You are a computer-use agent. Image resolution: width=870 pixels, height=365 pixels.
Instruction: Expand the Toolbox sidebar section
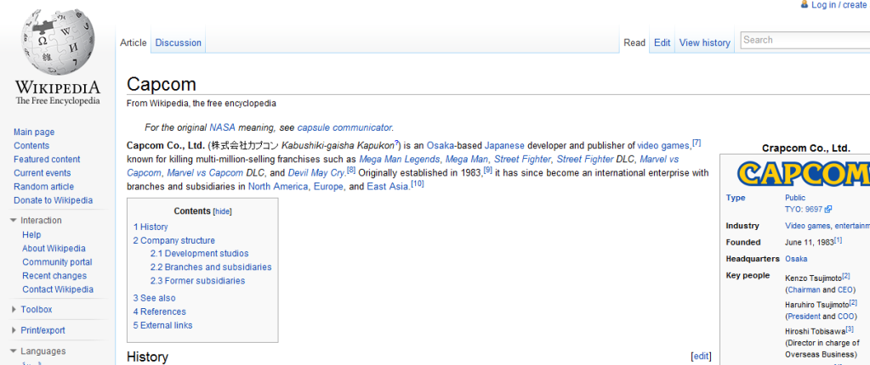click(x=14, y=310)
